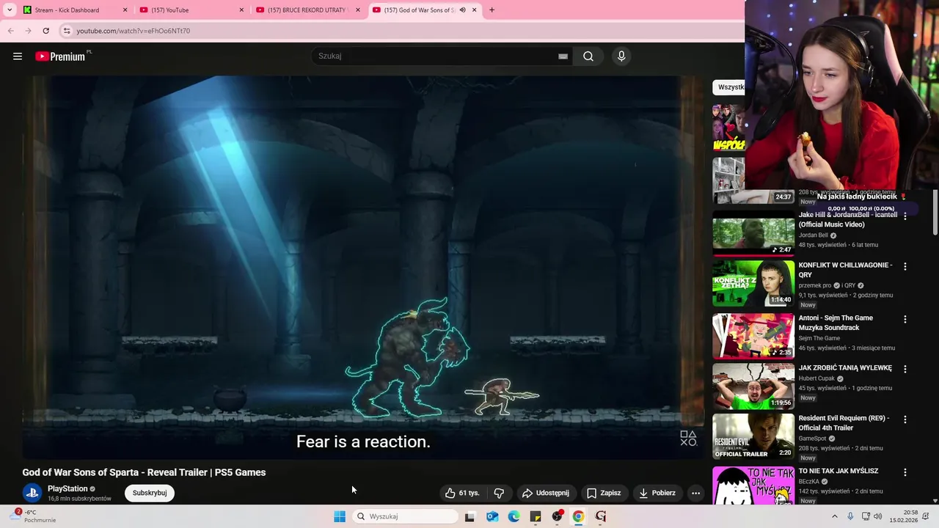This screenshot has height=528, width=939.
Task: Show hidden system tray icons
Action: tap(834, 516)
